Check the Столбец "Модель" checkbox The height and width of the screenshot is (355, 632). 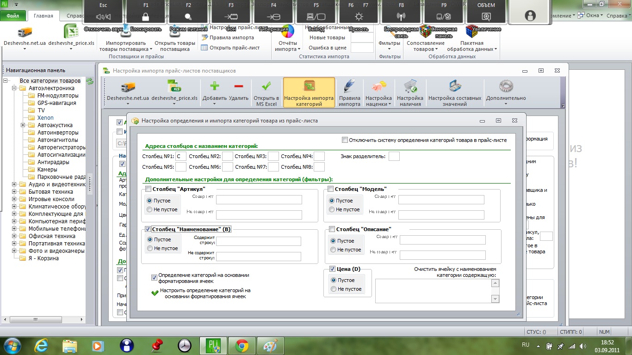[331, 189]
